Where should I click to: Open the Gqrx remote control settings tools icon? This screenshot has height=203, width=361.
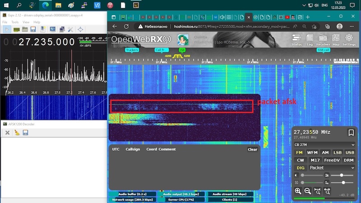tap(70, 29)
